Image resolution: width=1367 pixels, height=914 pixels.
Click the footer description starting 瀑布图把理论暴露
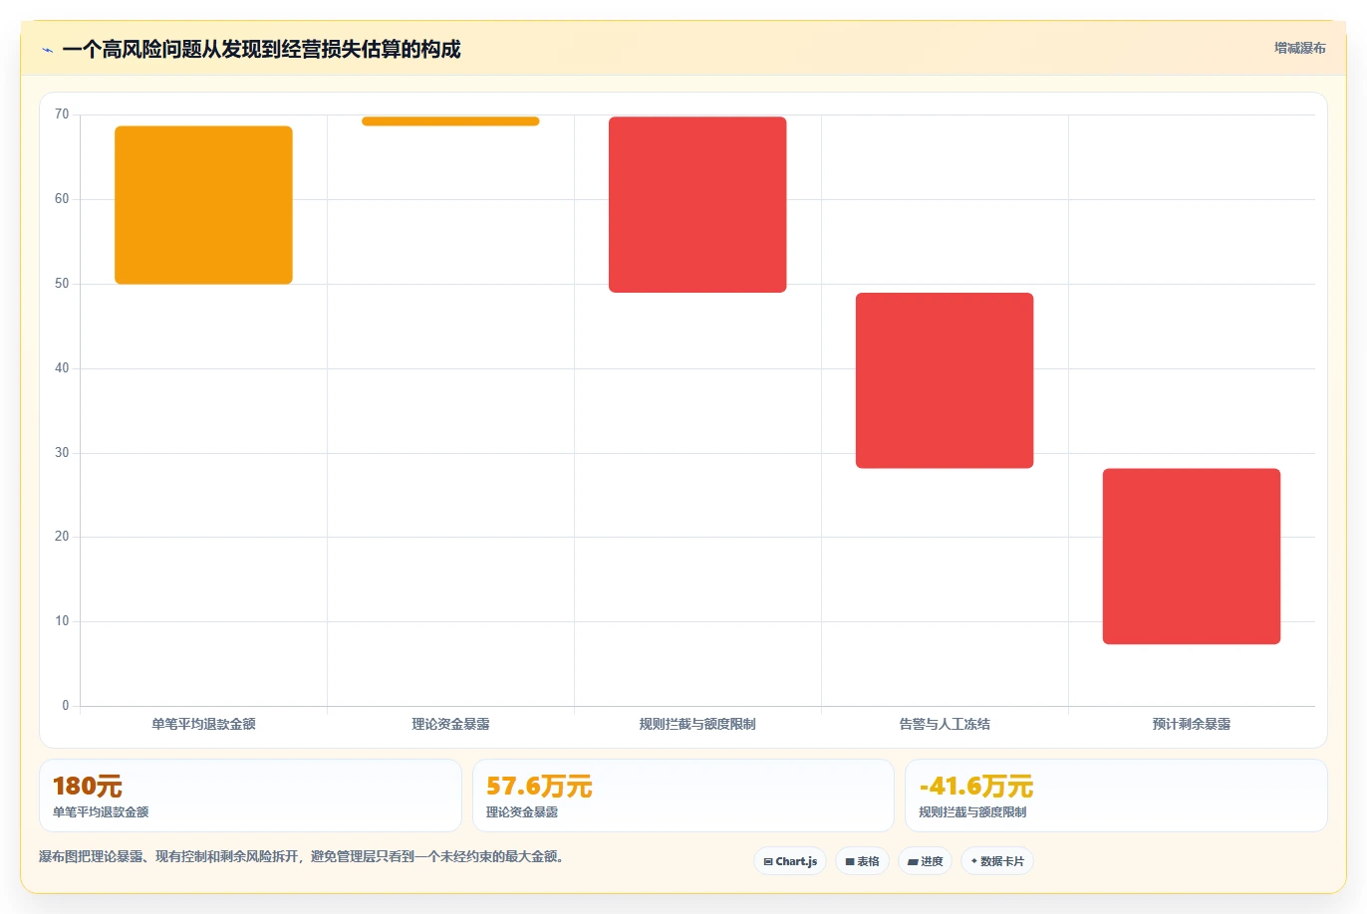(304, 856)
